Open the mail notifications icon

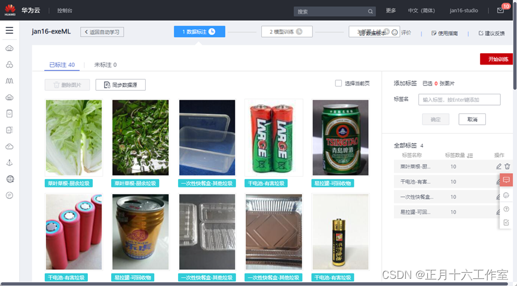[500, 11]
